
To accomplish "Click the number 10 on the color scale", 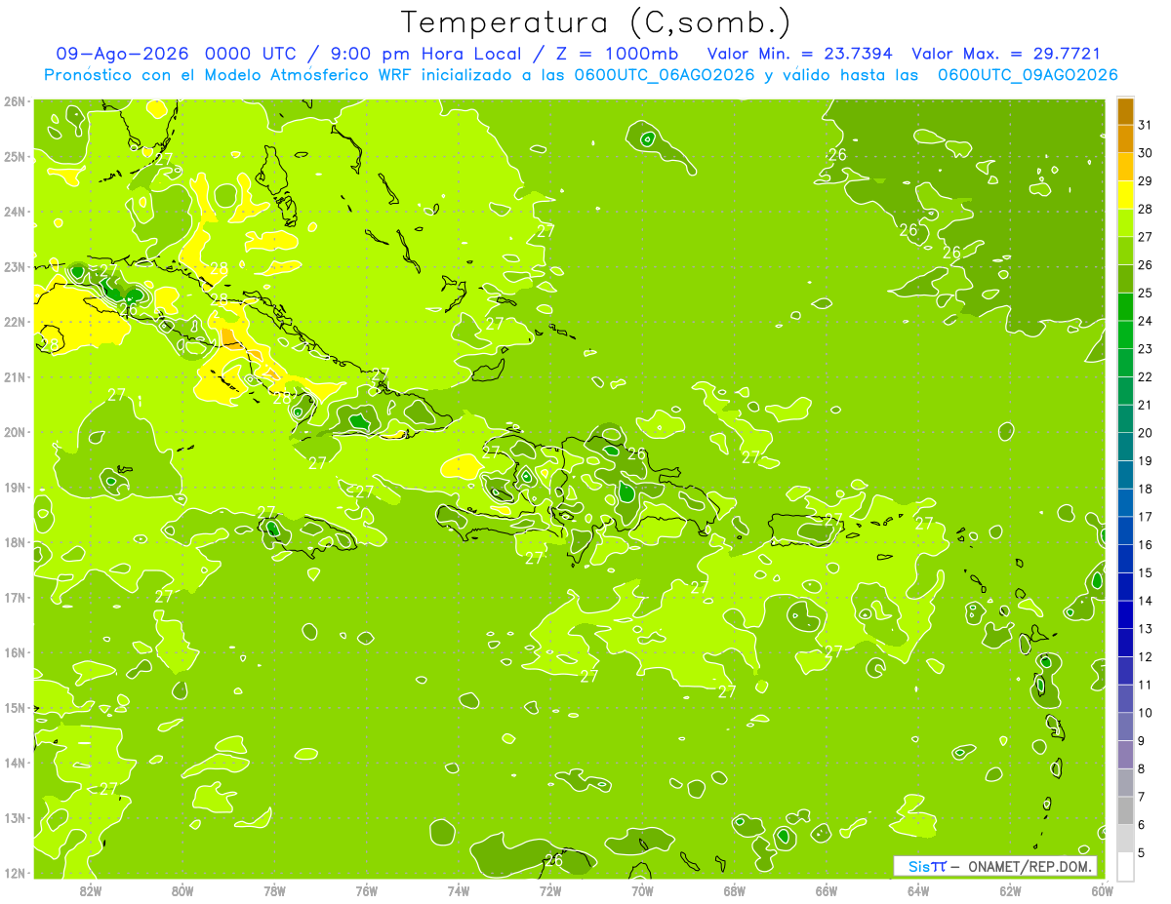I will [1146, 714].
